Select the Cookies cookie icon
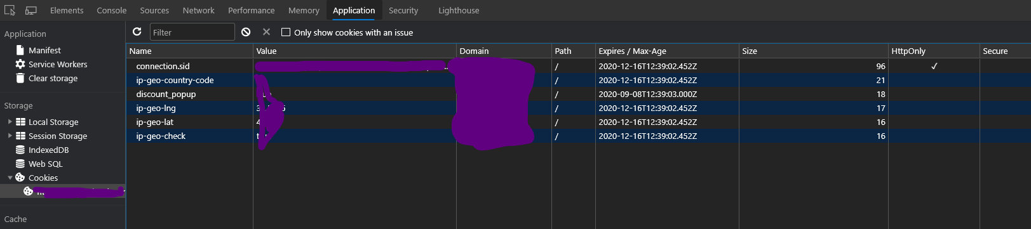Screen dimensions: 1031x229 [x=20, y=178]
